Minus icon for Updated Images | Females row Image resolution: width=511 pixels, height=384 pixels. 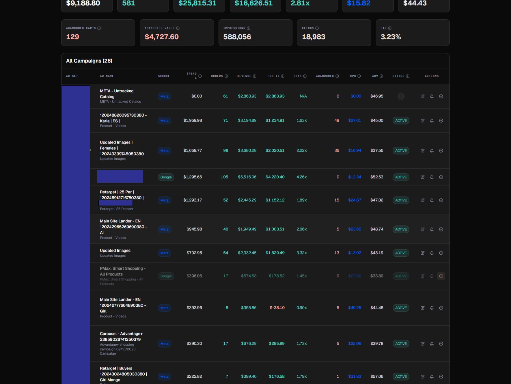(441, 151)
